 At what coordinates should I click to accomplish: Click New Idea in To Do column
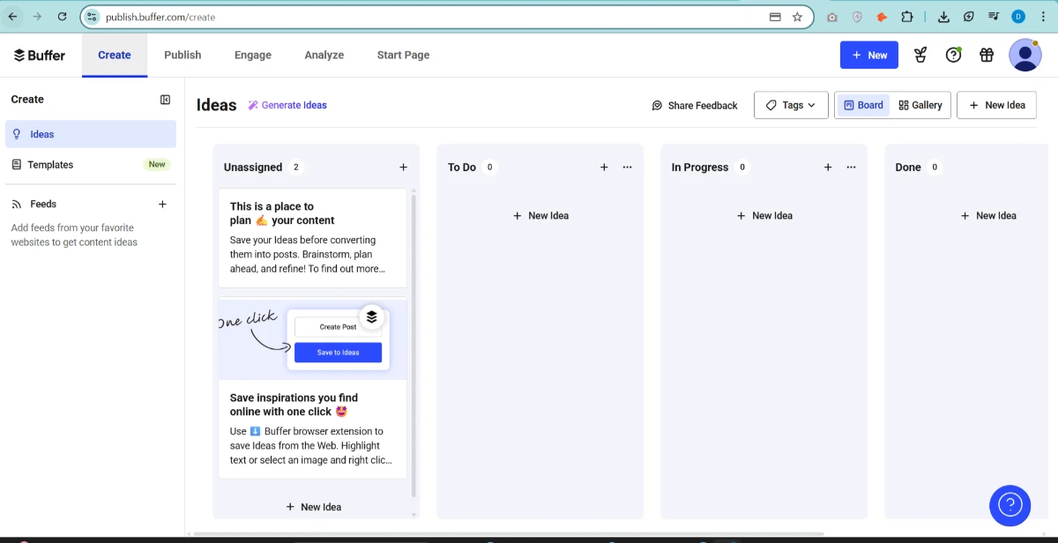540,215
